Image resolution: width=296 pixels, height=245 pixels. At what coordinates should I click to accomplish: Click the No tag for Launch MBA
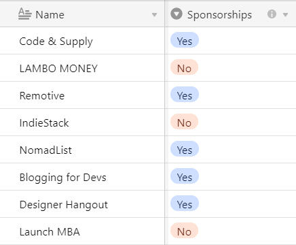tap(184, 231)
